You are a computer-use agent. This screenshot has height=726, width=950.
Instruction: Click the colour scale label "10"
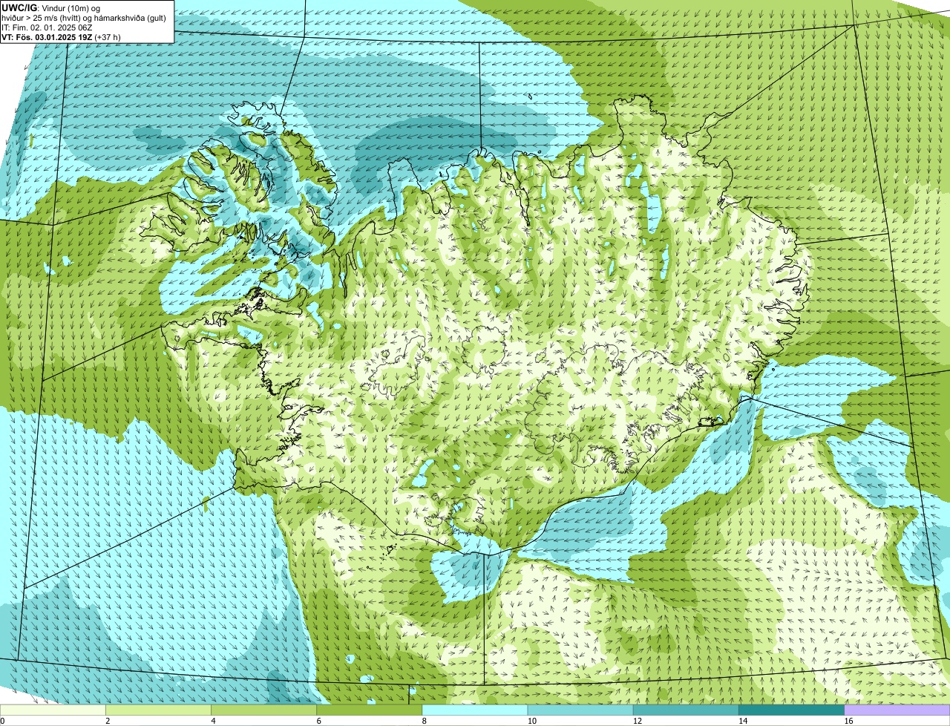coord(531,721)
